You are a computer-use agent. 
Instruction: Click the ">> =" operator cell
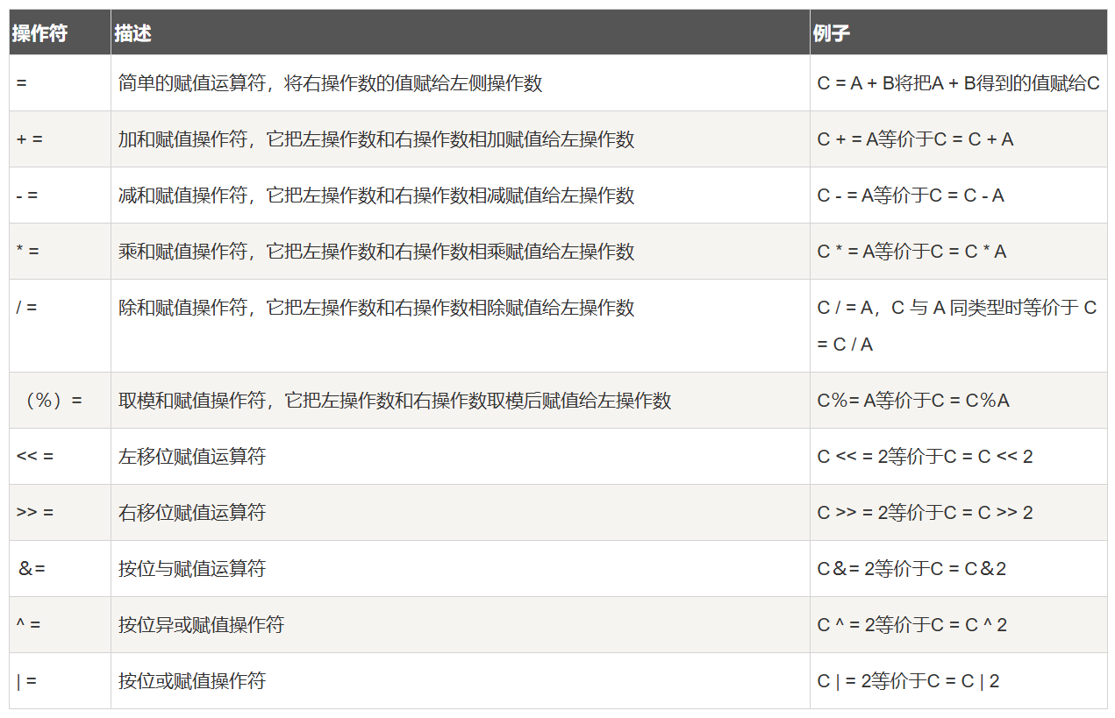pos(35,513)
